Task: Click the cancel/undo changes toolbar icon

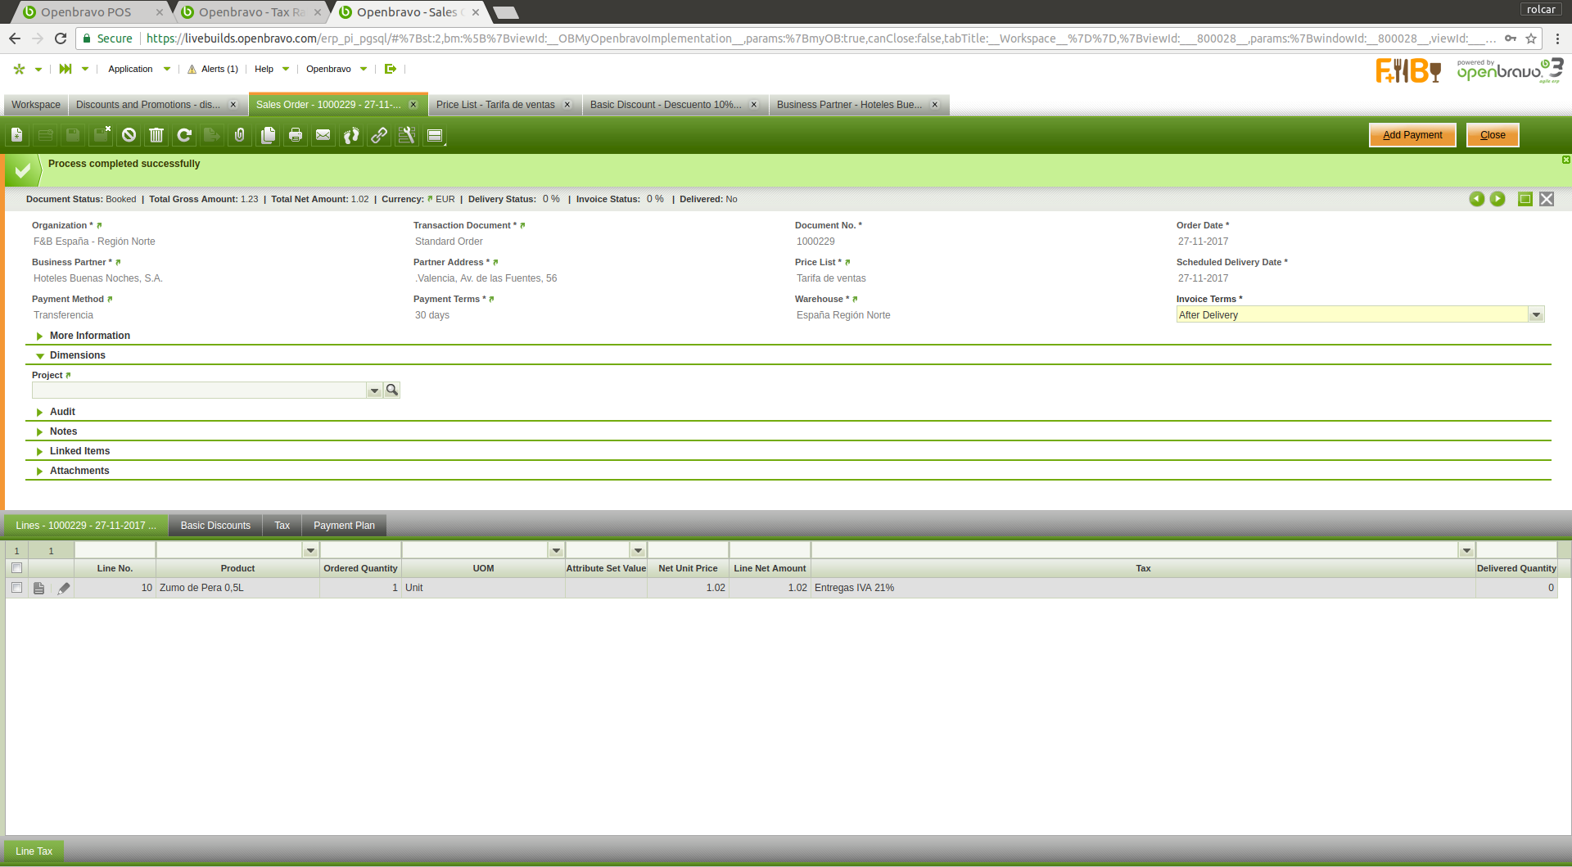Action: [129, 135]
